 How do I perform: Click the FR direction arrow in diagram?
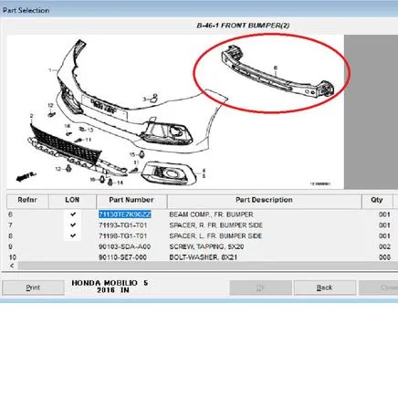pos(26,176)
